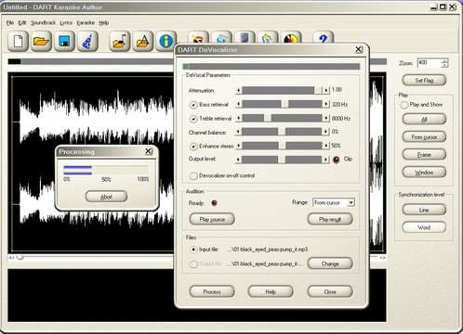
Task: Click the Output level slider left arrow
Action: (238, 160)
